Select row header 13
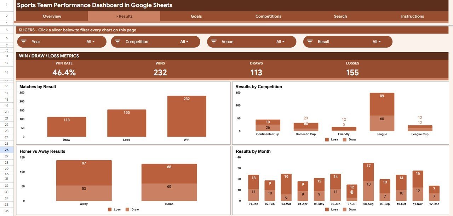 pos(7,72)
